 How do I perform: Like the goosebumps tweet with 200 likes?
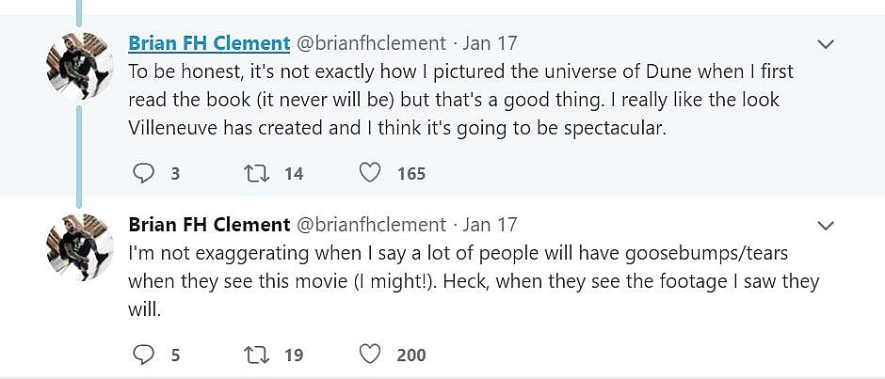pos(371,355)
